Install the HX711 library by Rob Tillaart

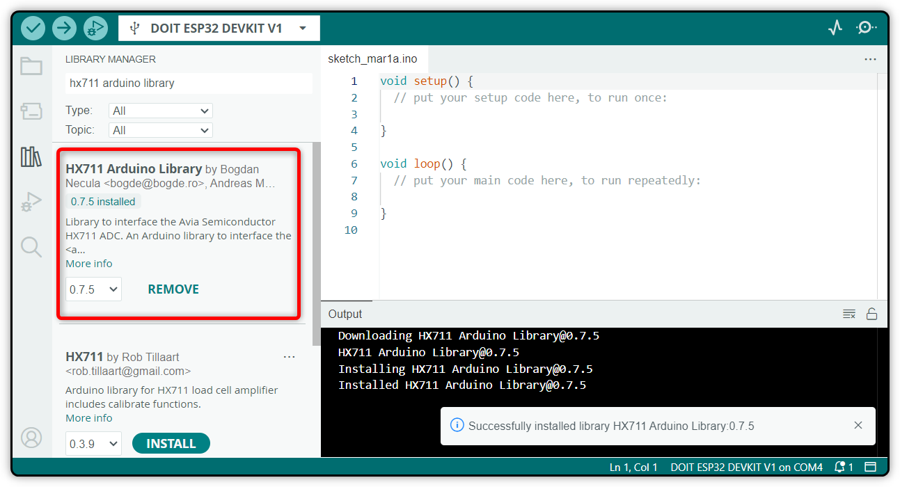coord(171,444)
